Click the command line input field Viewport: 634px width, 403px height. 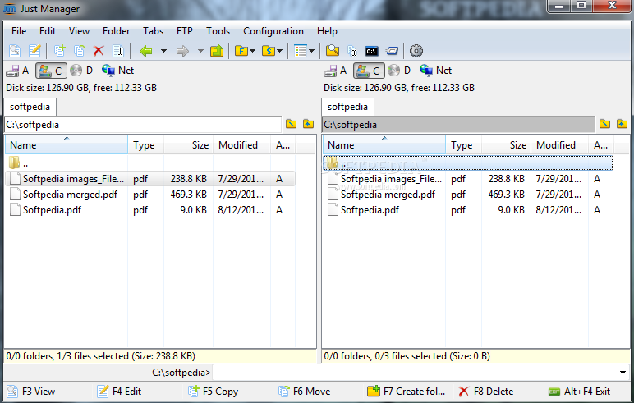tap(415, 373)
